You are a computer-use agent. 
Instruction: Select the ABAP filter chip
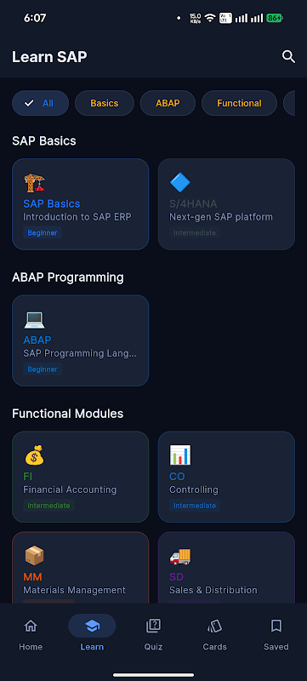[168, 103]
